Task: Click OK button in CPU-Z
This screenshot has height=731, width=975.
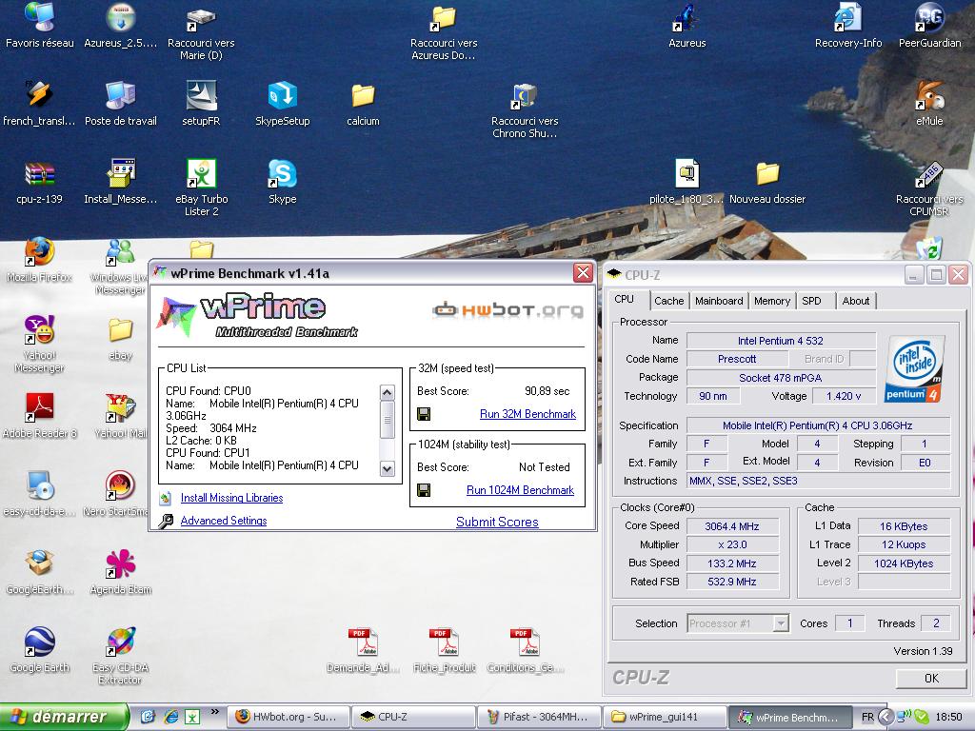Action: point(931,678)
